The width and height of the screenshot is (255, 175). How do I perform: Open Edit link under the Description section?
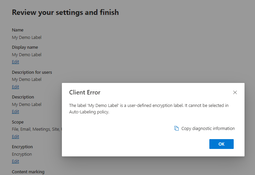16,112
